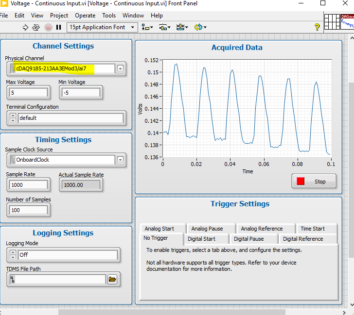Click the Sample Rate input field
This screenshot has height=315, width=354.
click(29, 184)
